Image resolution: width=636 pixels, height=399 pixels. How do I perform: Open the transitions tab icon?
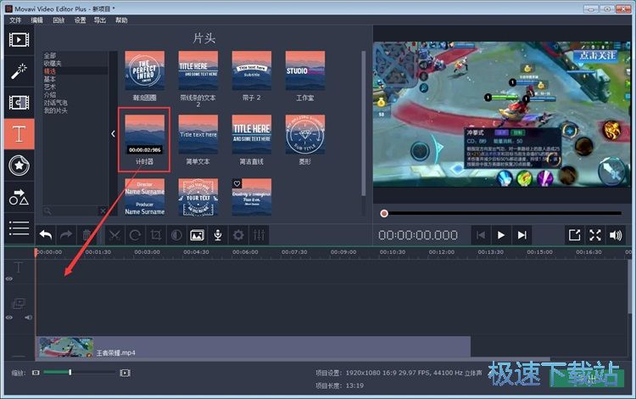click(19, 102)
